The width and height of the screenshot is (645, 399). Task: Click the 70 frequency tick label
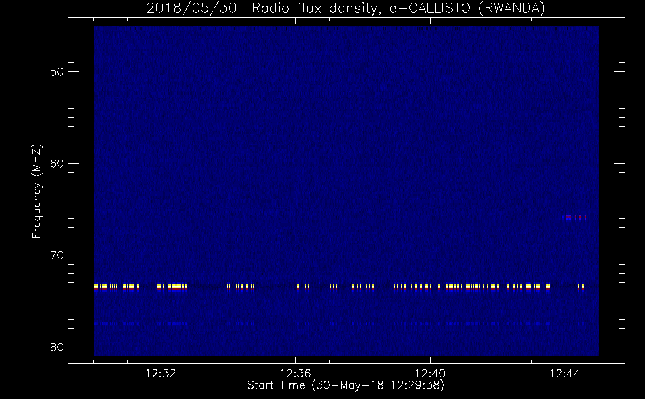click(x=57, y=255)
